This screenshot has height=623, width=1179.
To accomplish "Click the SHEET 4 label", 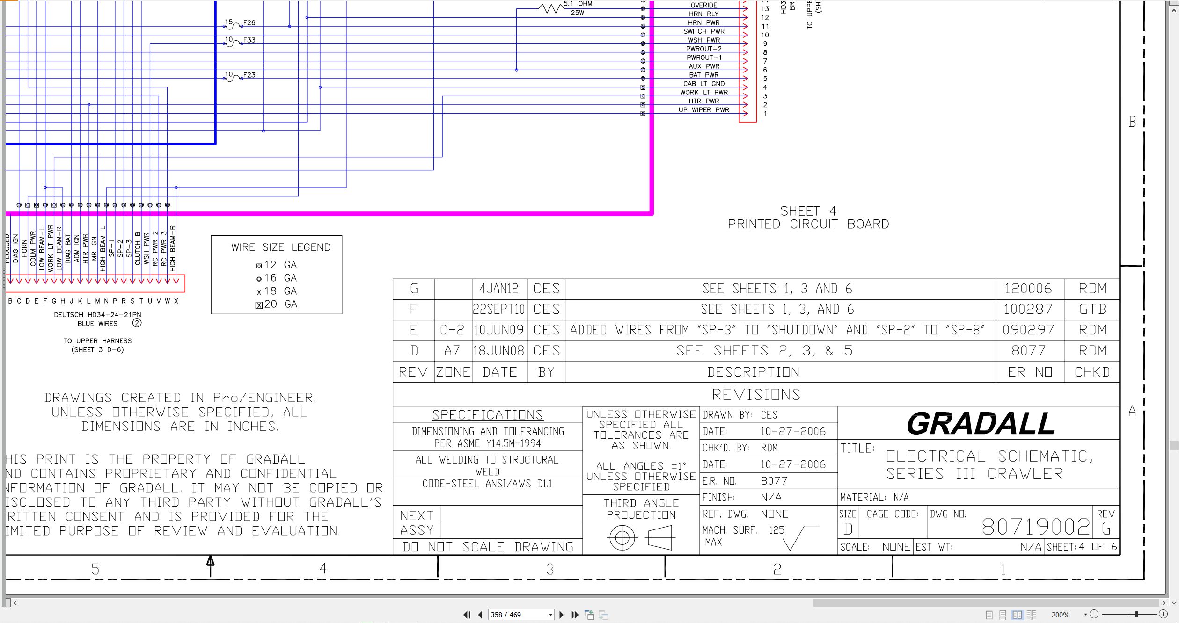I will coord(808,211).
